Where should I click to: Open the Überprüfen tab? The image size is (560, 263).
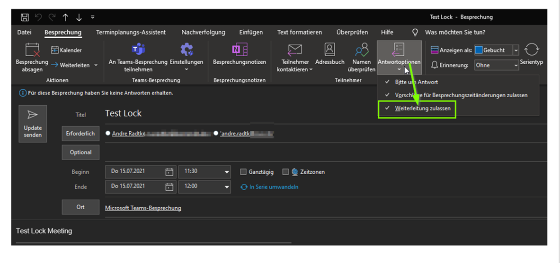352,33
